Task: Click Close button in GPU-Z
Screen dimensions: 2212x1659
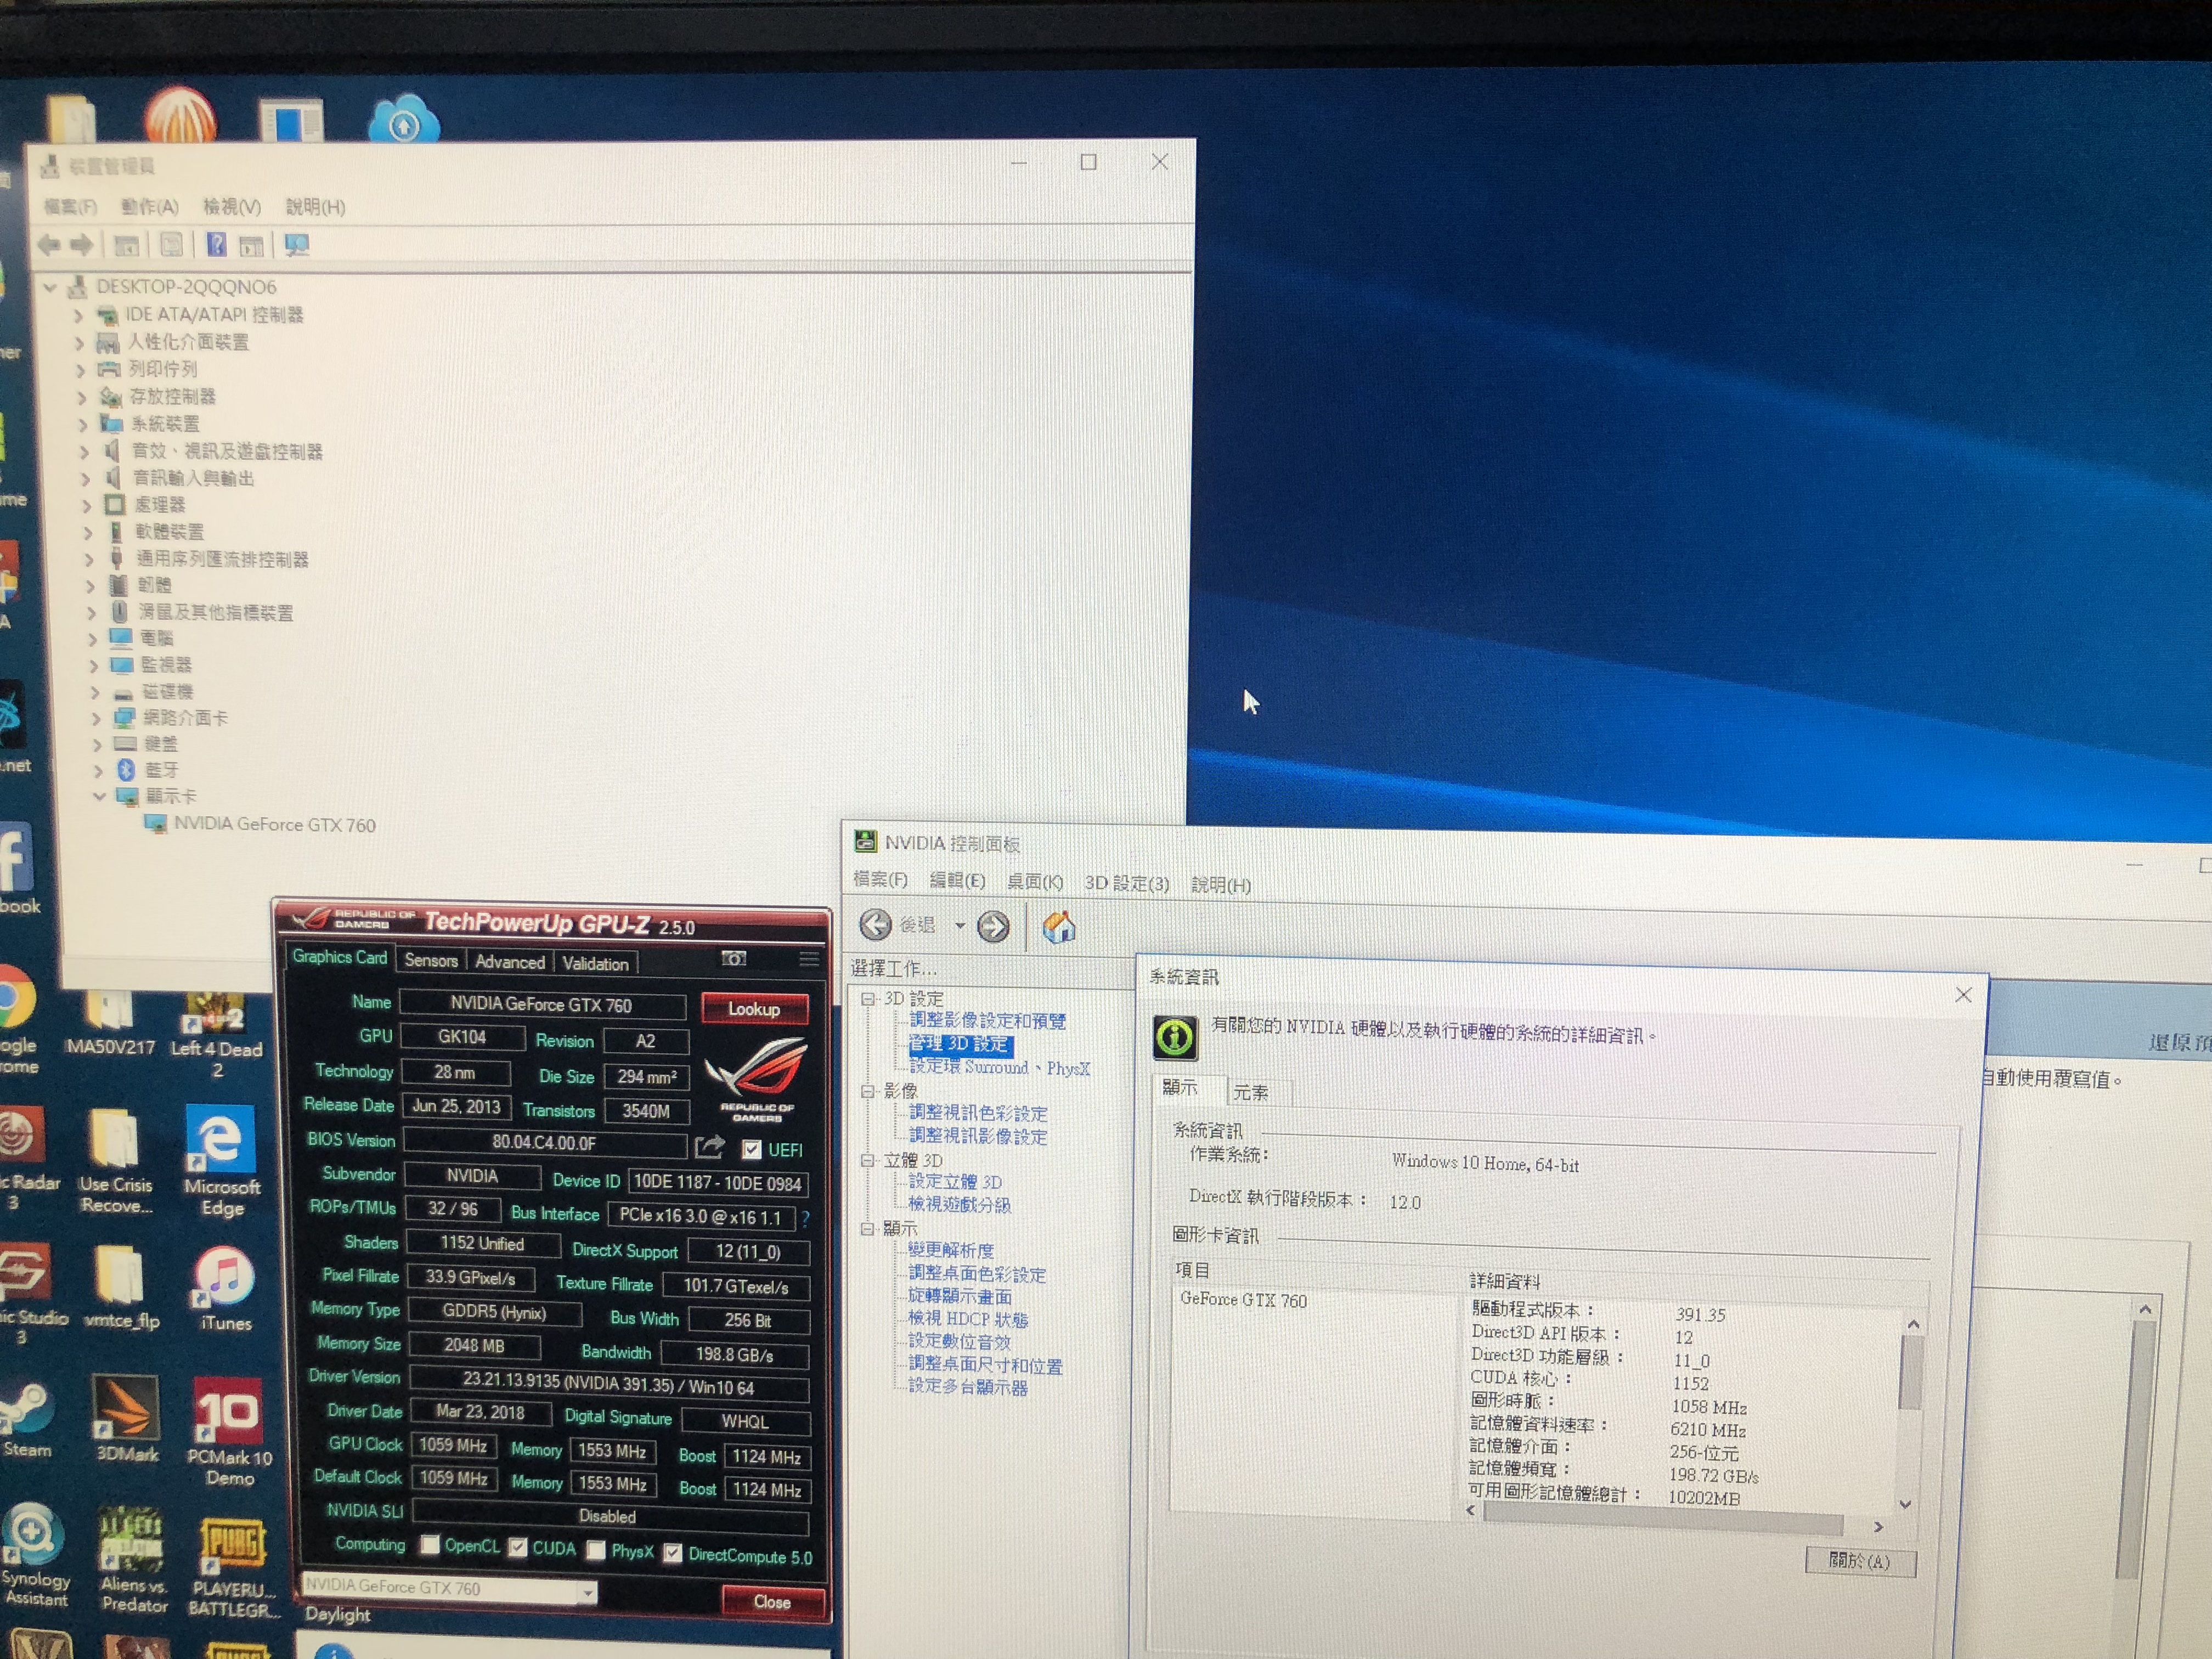Action: tap(773, 1602)
